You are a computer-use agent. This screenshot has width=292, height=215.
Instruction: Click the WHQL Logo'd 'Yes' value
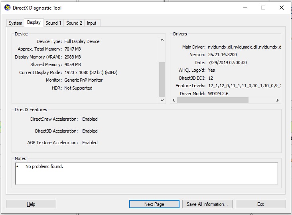pos(211,70)
